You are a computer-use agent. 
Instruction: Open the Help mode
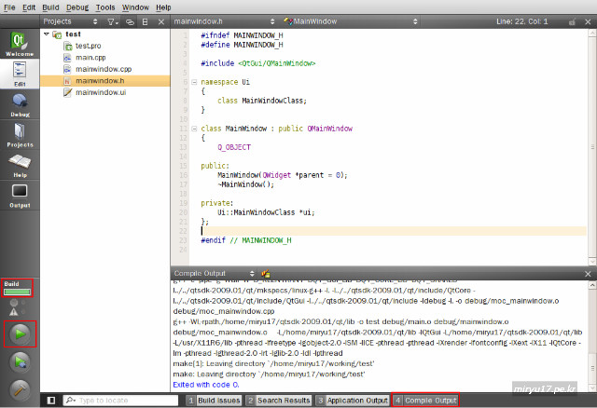pyautogui.click(x=20, y=166)
